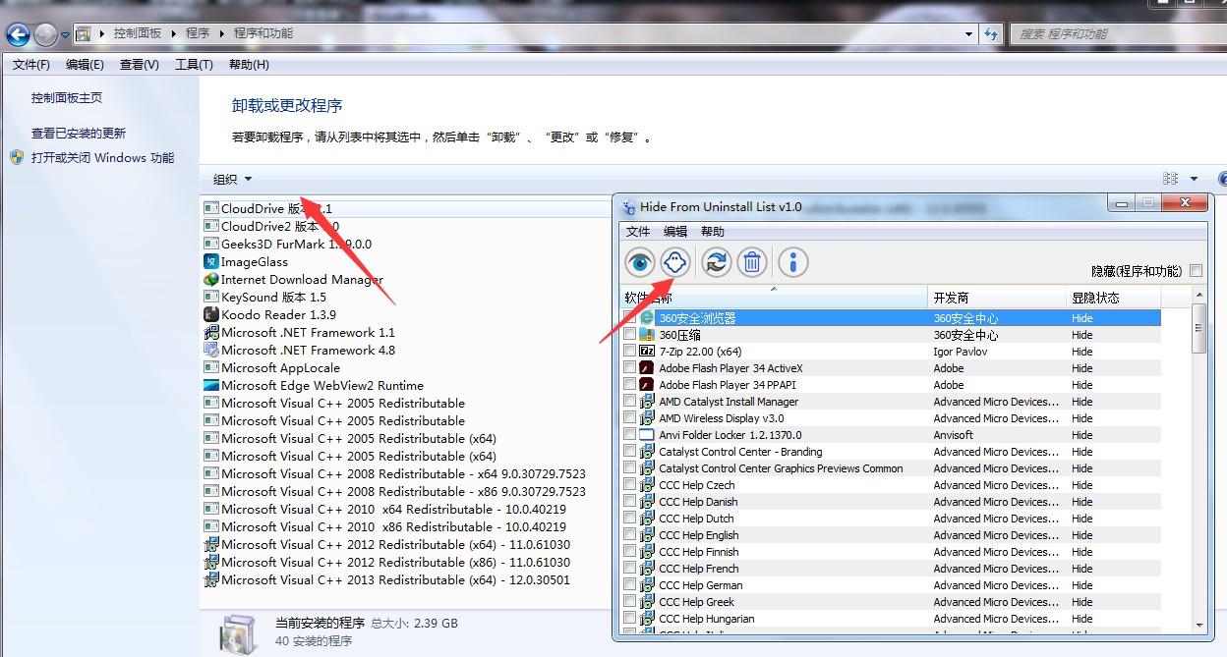
Task: Check the box for 360压缩
Action: coord(630,335)
